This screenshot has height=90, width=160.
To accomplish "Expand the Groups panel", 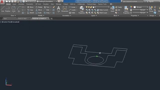I will (x=152, y=15).
